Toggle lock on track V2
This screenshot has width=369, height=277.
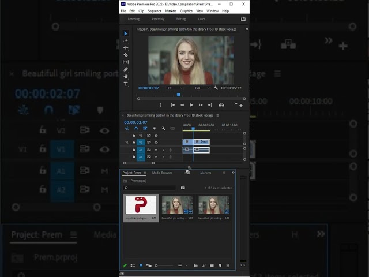(x=134, y=136)
